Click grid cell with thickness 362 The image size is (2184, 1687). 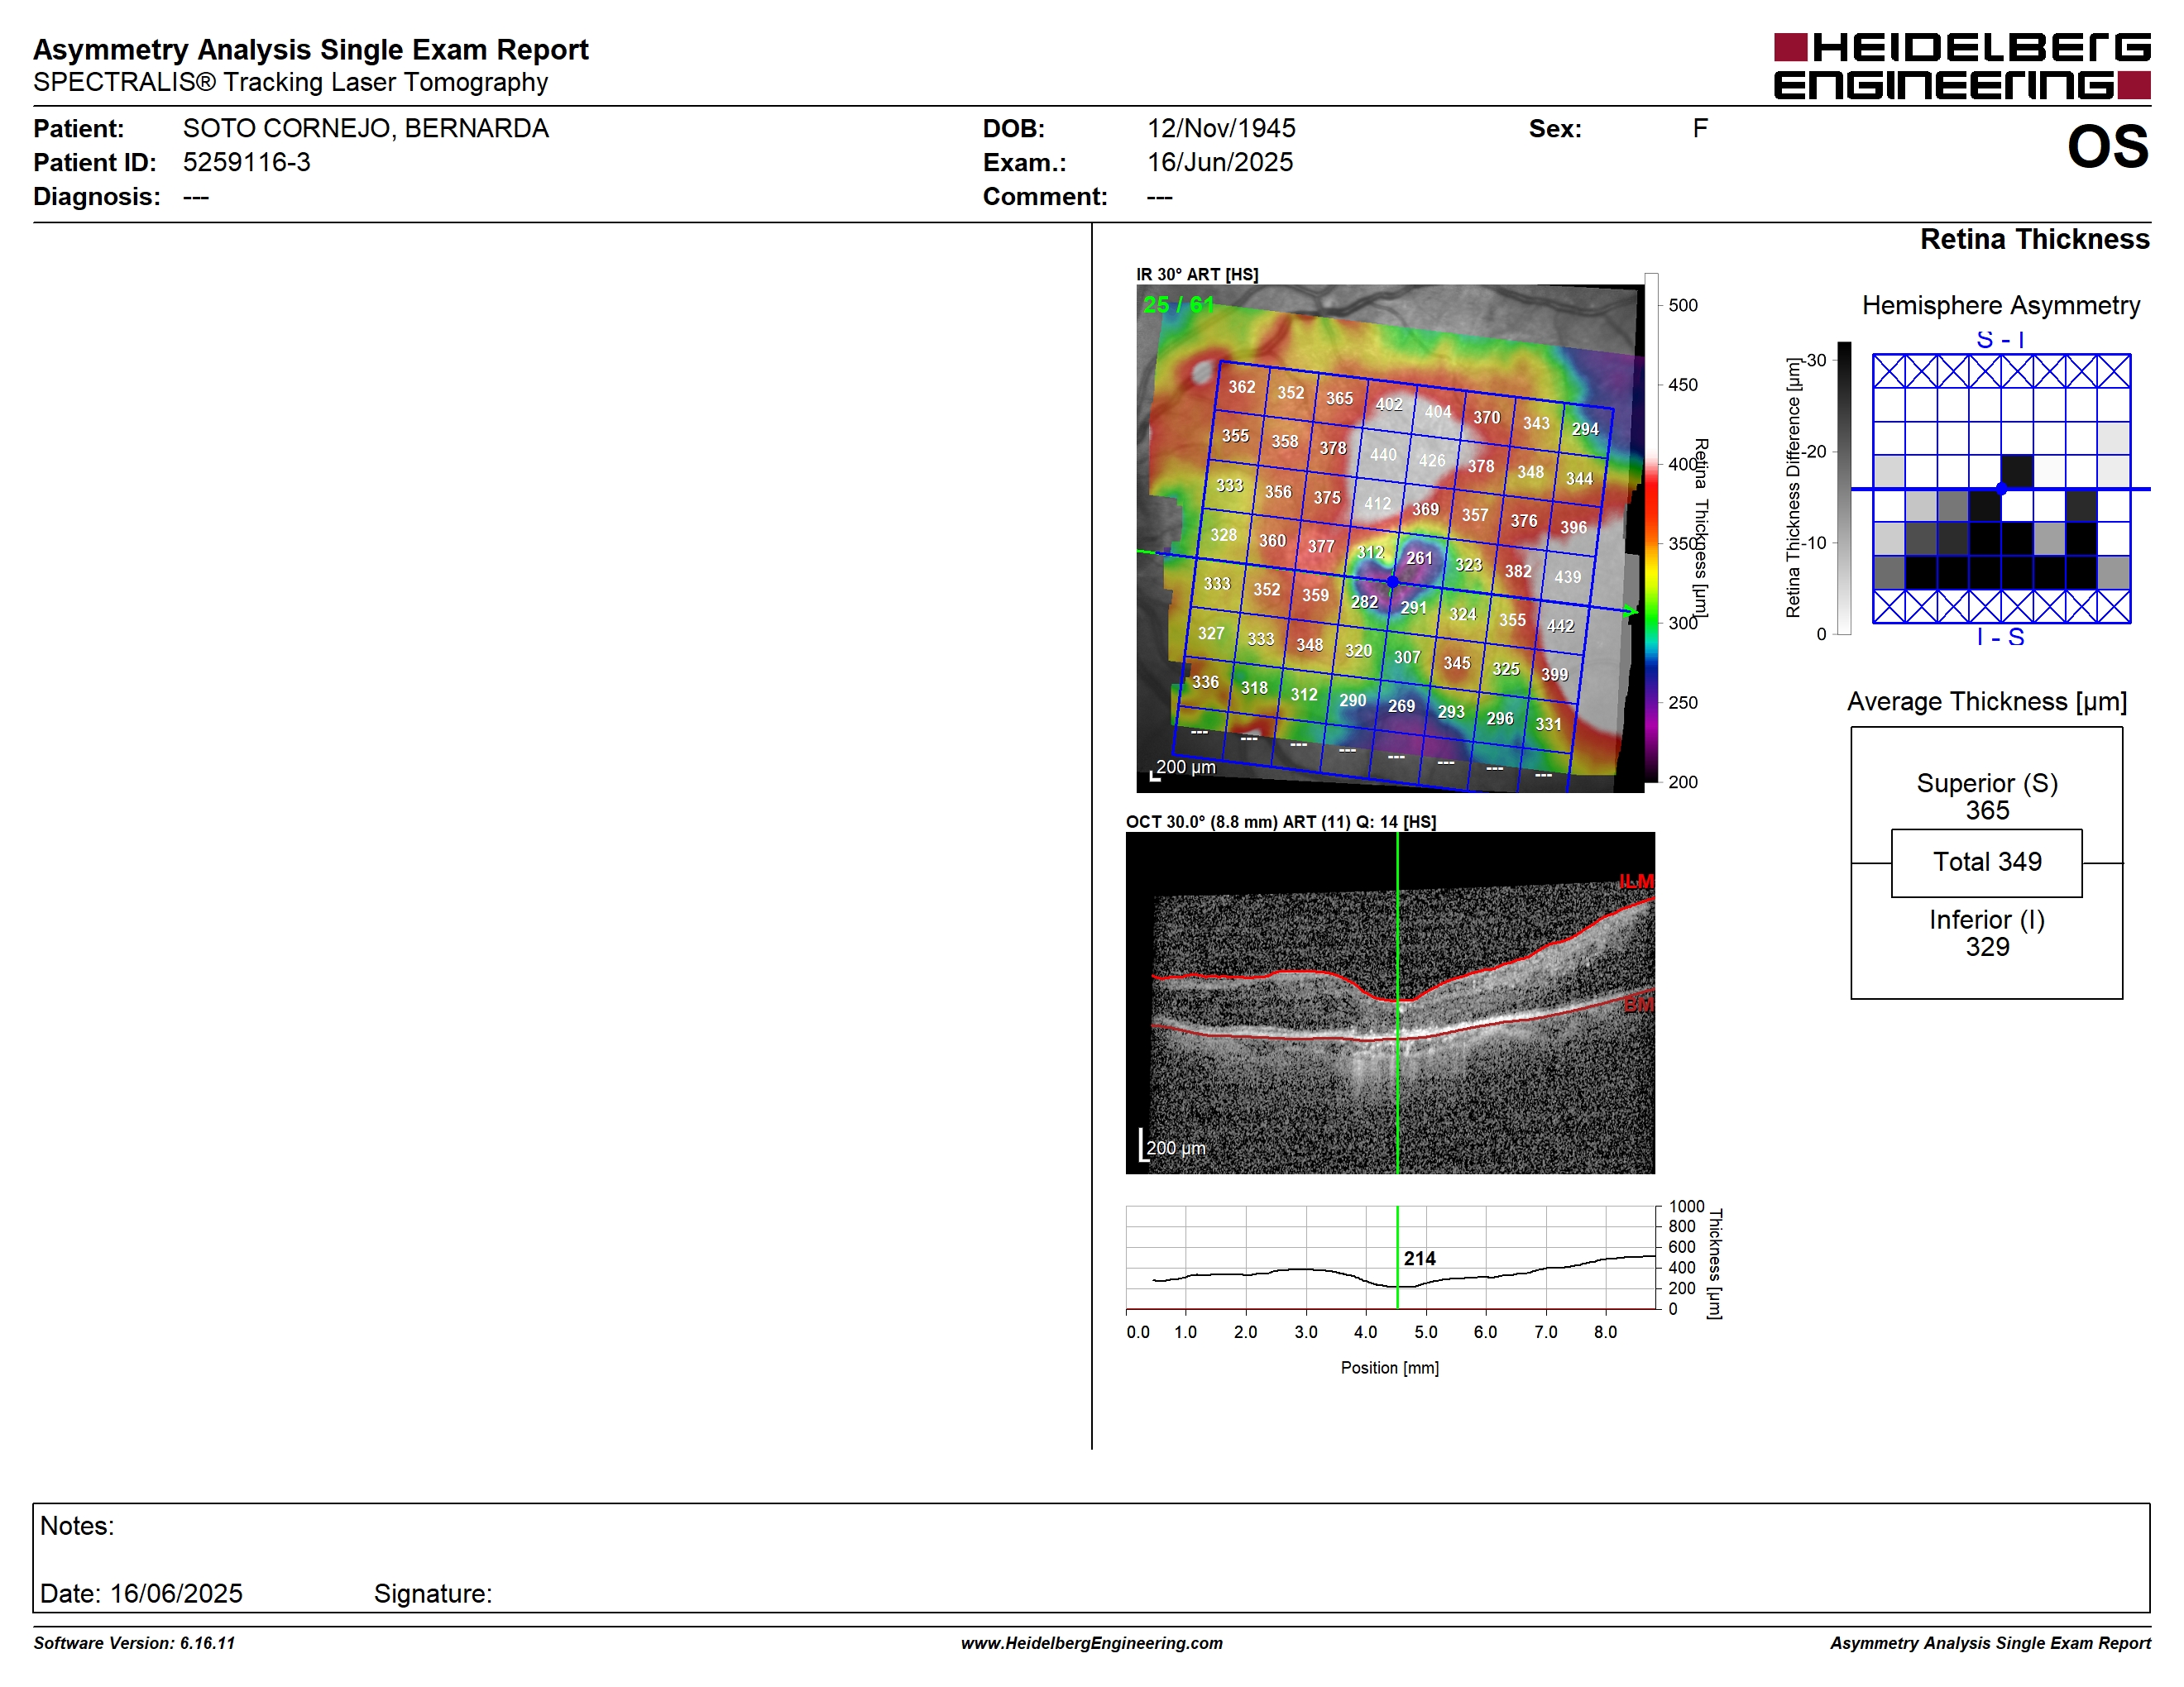[1242, 387]
